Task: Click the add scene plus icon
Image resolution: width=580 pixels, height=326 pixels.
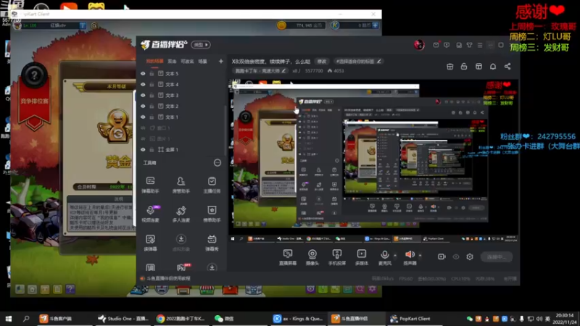Action: pyautogui.click(x=221, y=61)
